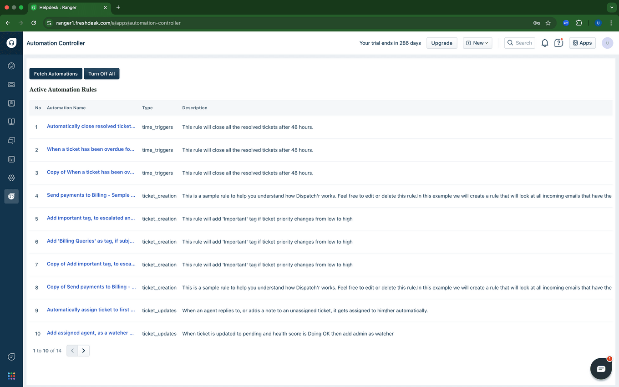Expand the New dropdown button
The width and height of the screenshot is (619, 387).
coord(477,43)
